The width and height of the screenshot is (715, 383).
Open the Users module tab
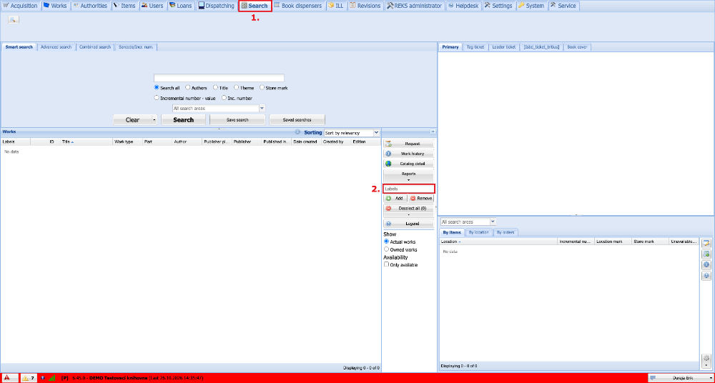click(152, 6)
